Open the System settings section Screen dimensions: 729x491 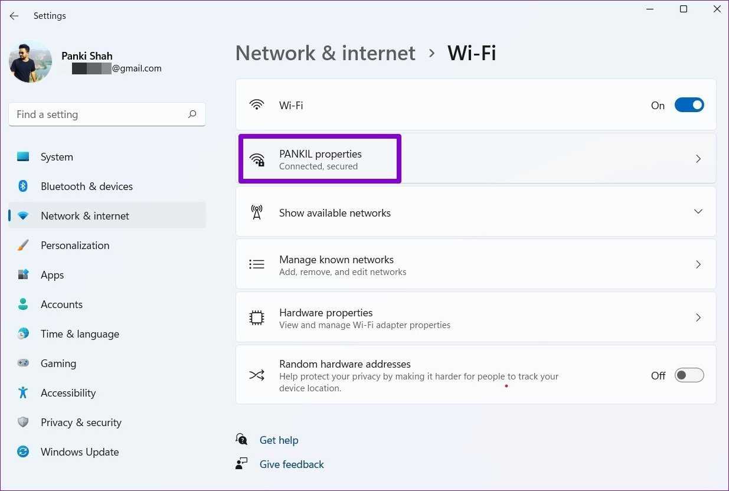point(57,157)
